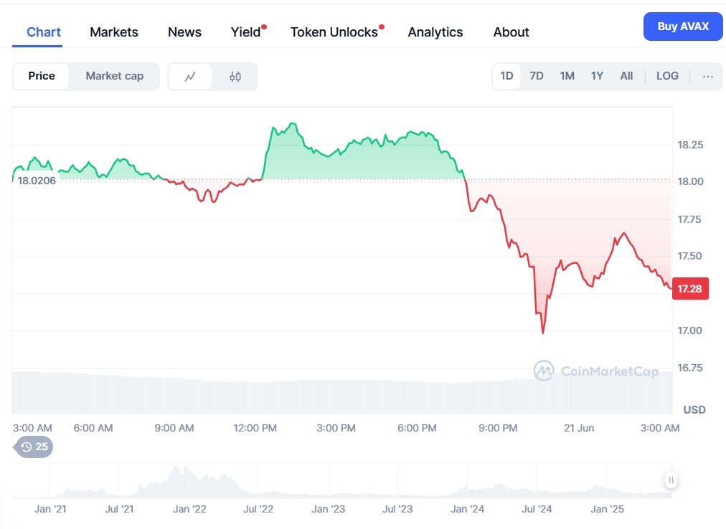Click Jan '25 on the overview timeline
The image size is (726, 529).
[607, 509]
